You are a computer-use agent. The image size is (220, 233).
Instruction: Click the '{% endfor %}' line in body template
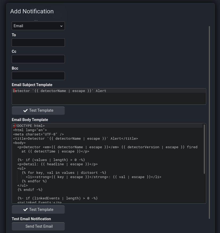pos(34,181)
